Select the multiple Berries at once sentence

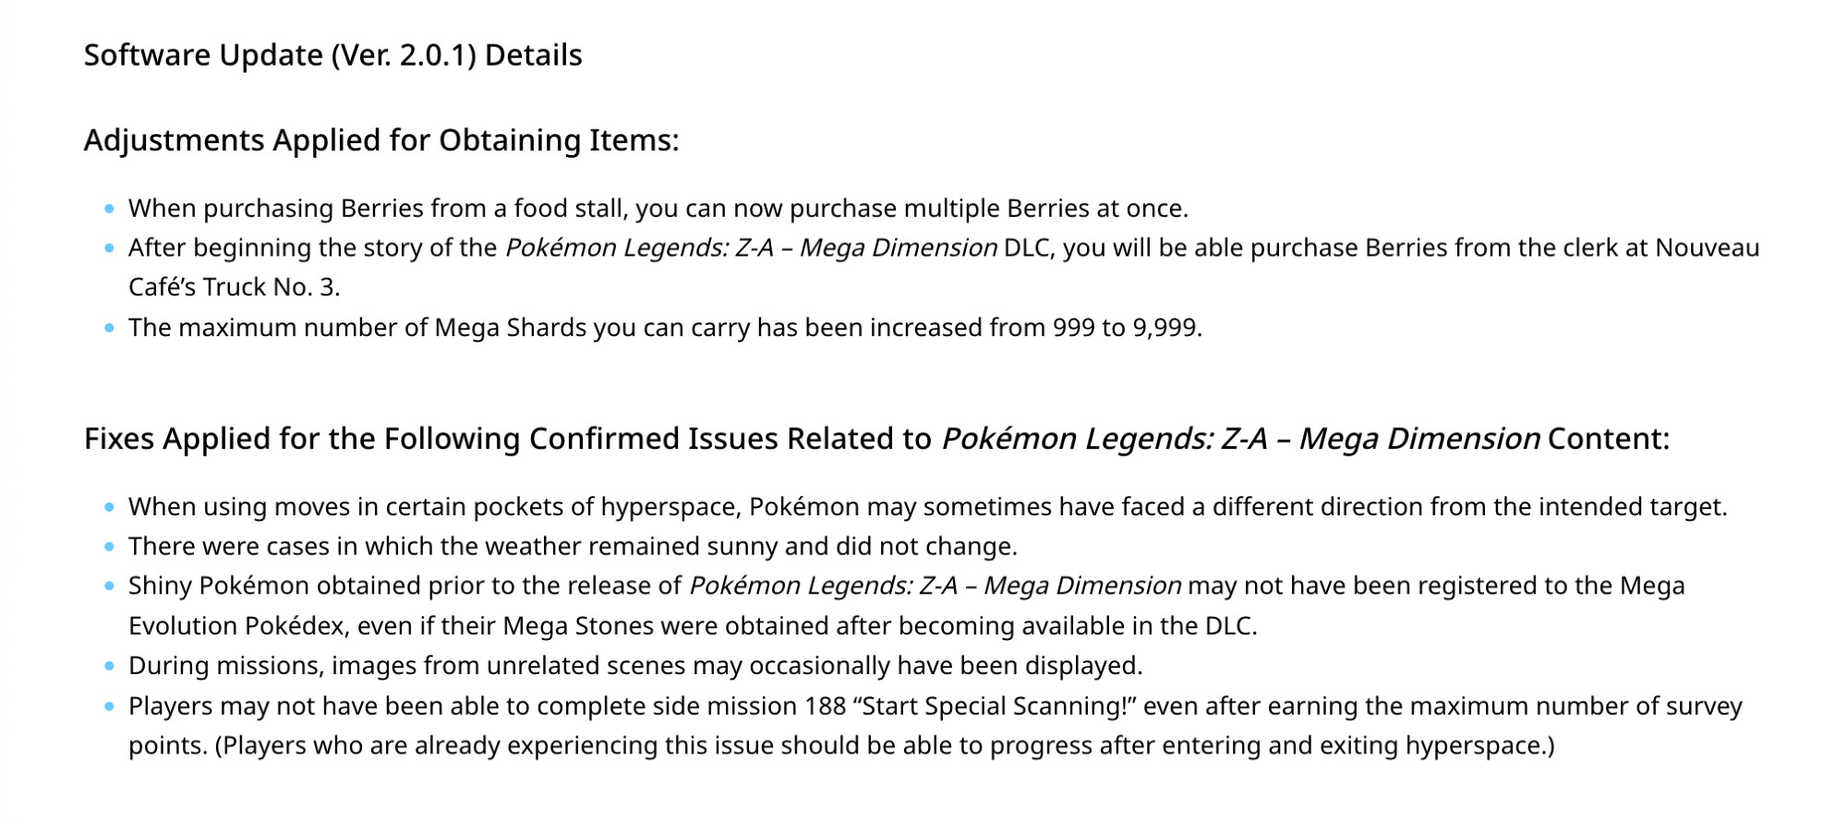658,209
